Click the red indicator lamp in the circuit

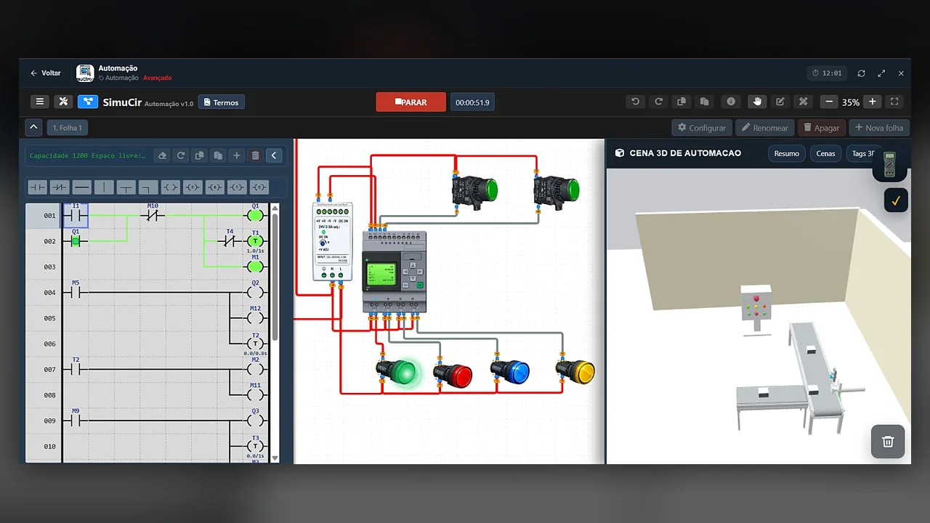pos(453,375)
